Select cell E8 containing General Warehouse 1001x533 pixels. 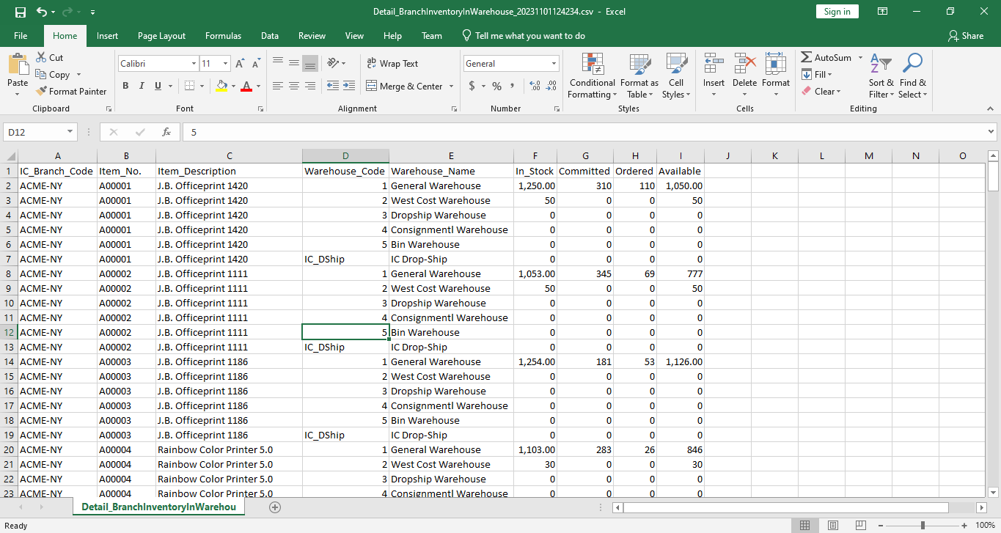450,273
